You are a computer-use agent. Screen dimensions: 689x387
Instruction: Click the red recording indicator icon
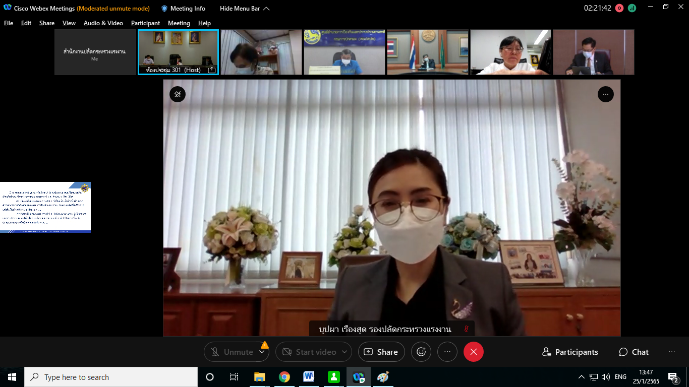click(x=619, y=8)
